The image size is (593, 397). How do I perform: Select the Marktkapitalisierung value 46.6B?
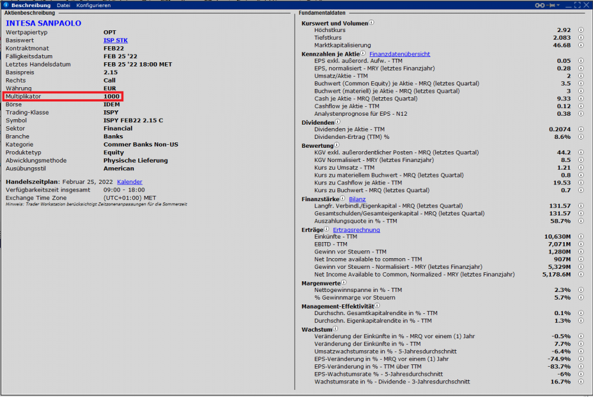562,45
